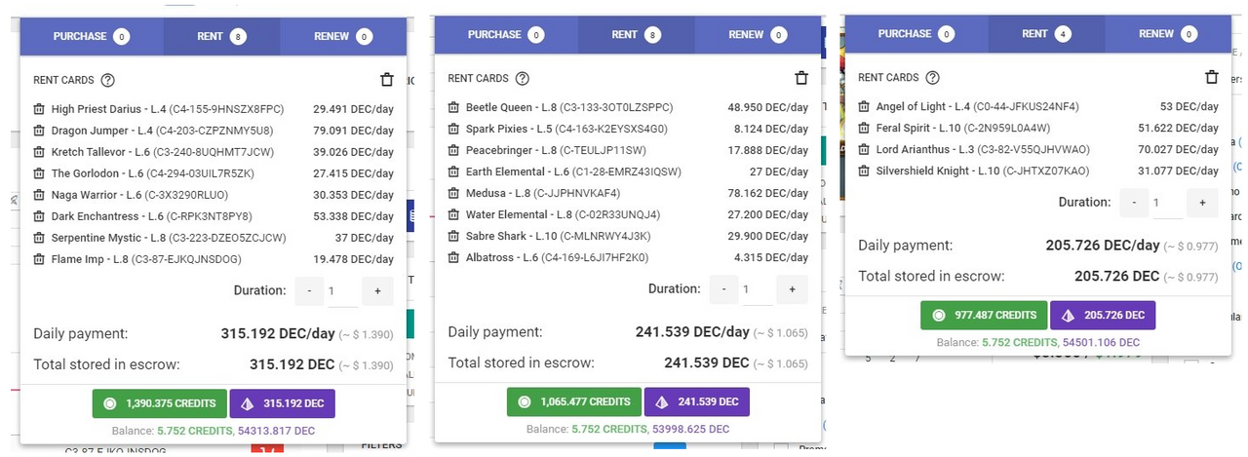Viewport: 1248px width, 457px height.
Task: Clear all cards in the High Priest Darius panel
Action: [x=387, y=80]
